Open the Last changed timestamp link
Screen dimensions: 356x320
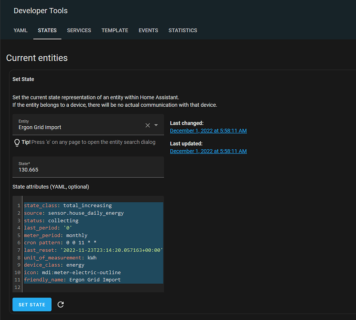pyautogui.click(x=208, y=131)
